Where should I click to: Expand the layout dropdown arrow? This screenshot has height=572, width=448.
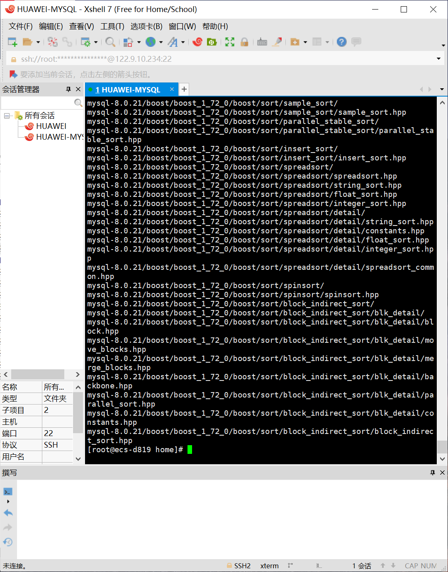(x=327, y=42)
